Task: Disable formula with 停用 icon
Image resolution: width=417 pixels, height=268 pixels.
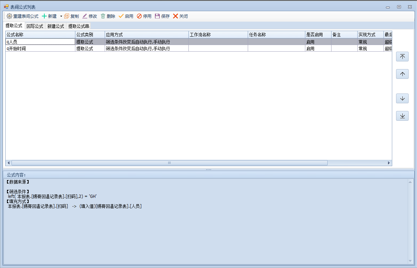Action: [x=139, y=16]
